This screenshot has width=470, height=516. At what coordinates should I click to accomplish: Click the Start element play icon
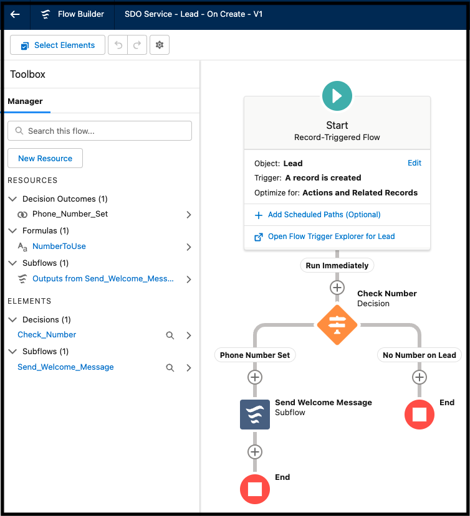(337, 96)
